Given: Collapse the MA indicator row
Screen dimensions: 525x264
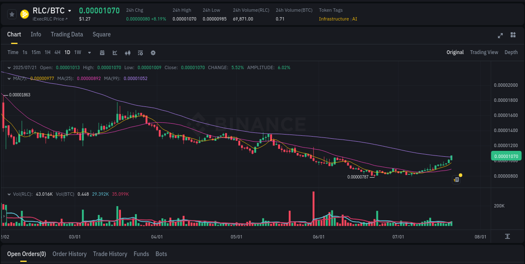Looking at the screenshot, I should tap(8, 78).
